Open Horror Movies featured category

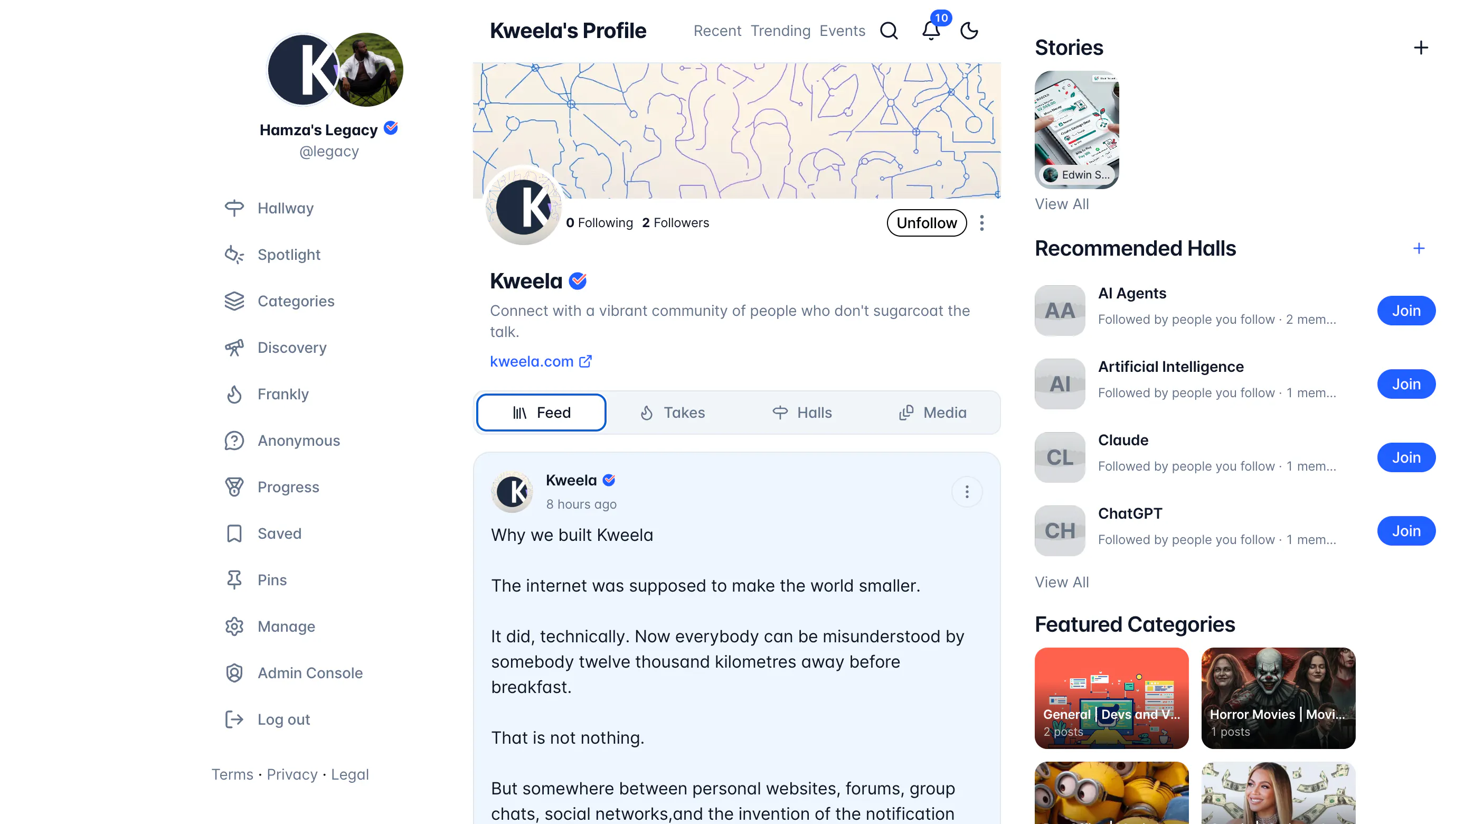(x=1278, y=698)
